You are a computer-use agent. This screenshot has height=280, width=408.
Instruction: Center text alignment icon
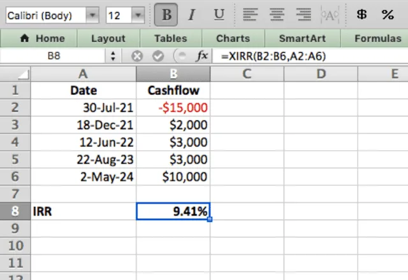coord(277,15)
